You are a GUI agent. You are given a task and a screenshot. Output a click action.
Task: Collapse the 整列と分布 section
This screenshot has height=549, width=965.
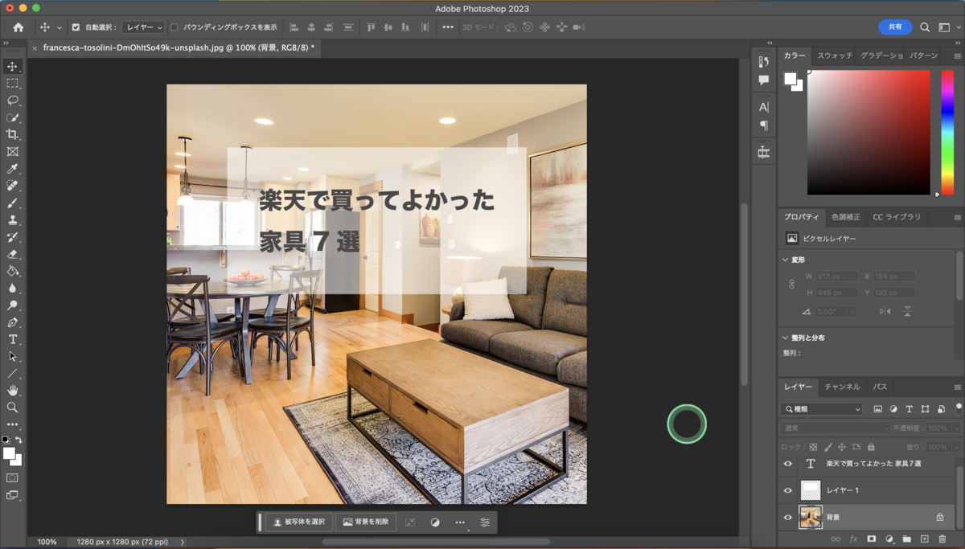[786, 338]
